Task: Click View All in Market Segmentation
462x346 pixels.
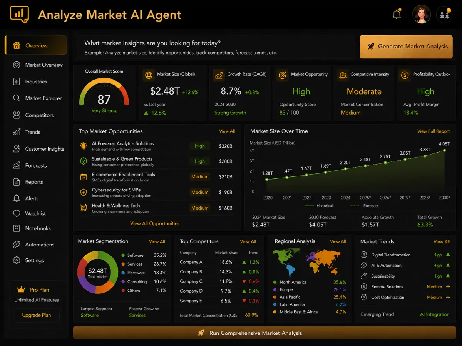Action: click(157, 242)
